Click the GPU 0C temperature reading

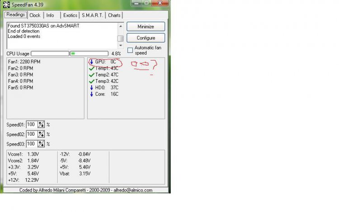coord(106,62)
